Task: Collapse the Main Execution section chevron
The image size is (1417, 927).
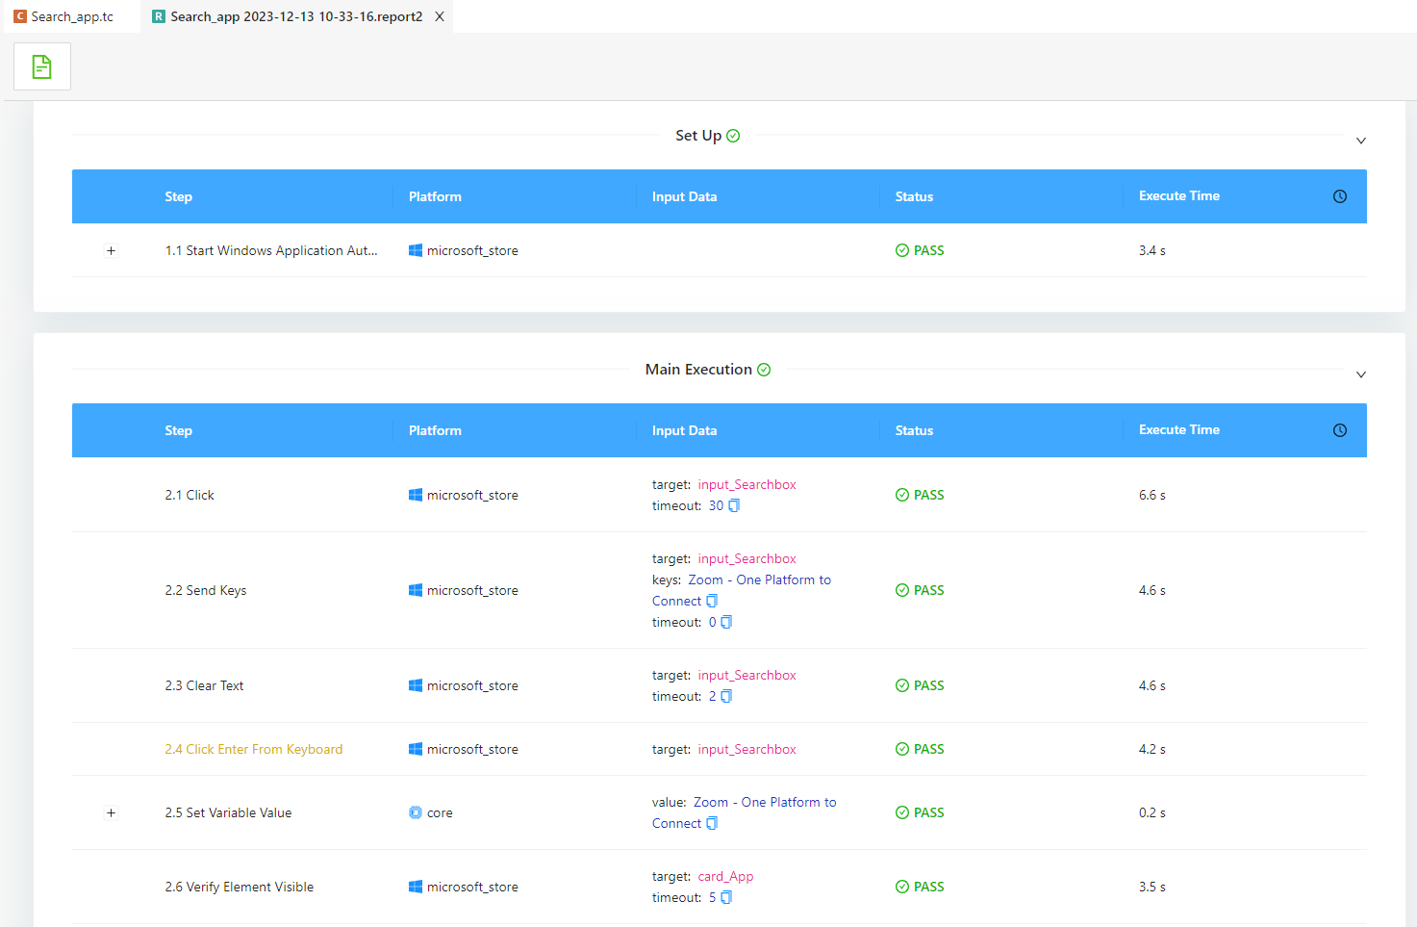Action: tap(1361, 374)
